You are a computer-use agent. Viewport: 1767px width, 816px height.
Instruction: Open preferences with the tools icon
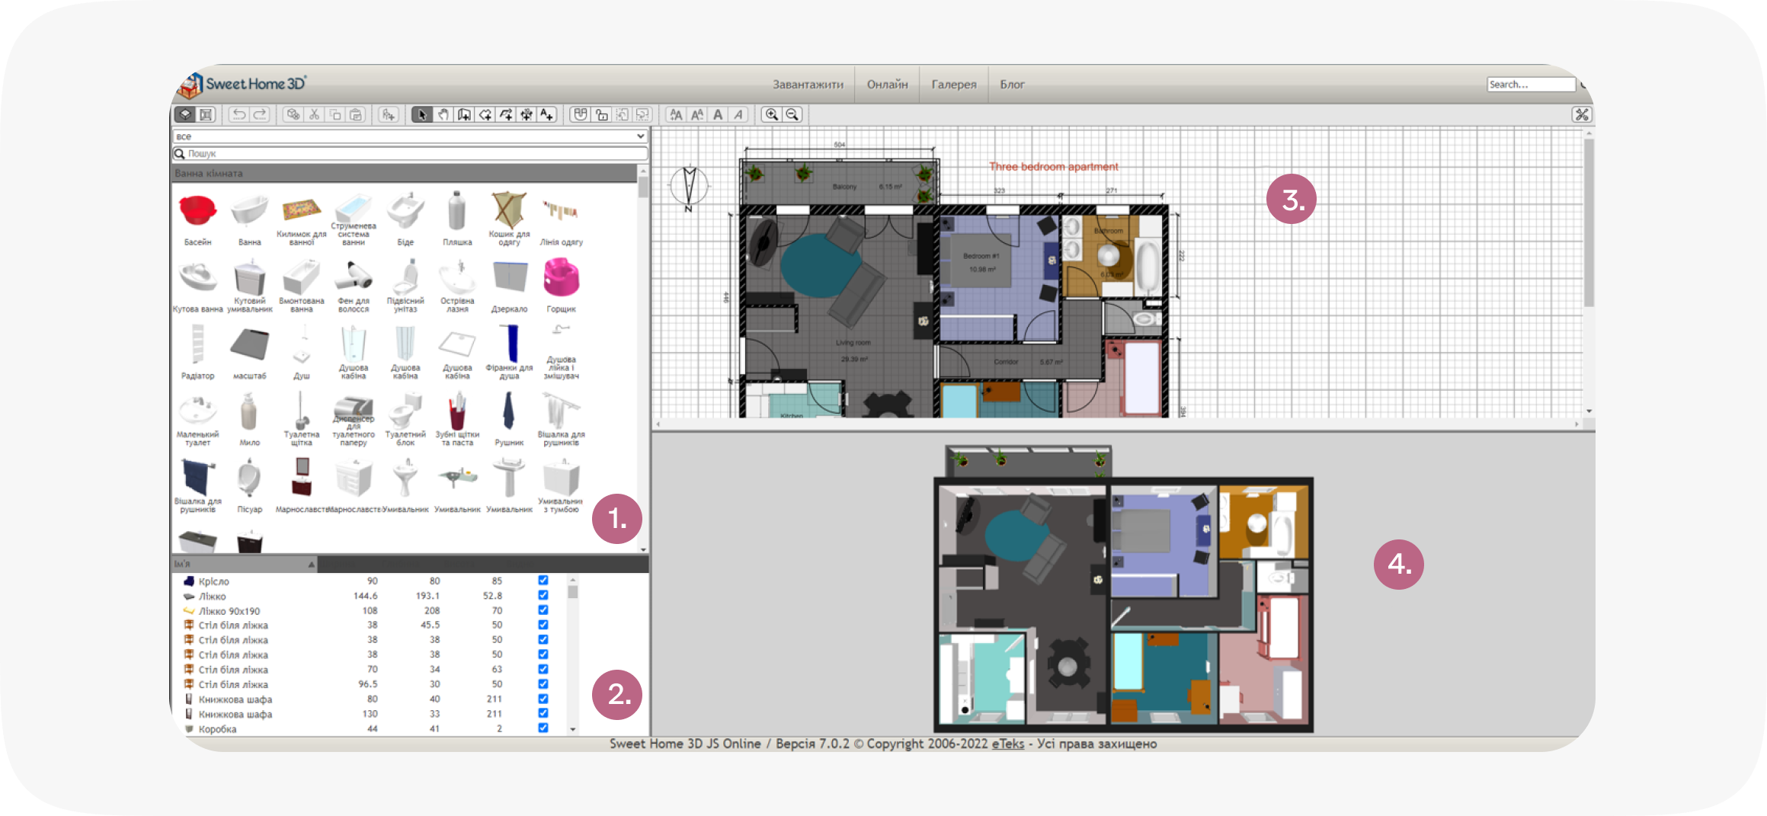(x=1581, y=115)
